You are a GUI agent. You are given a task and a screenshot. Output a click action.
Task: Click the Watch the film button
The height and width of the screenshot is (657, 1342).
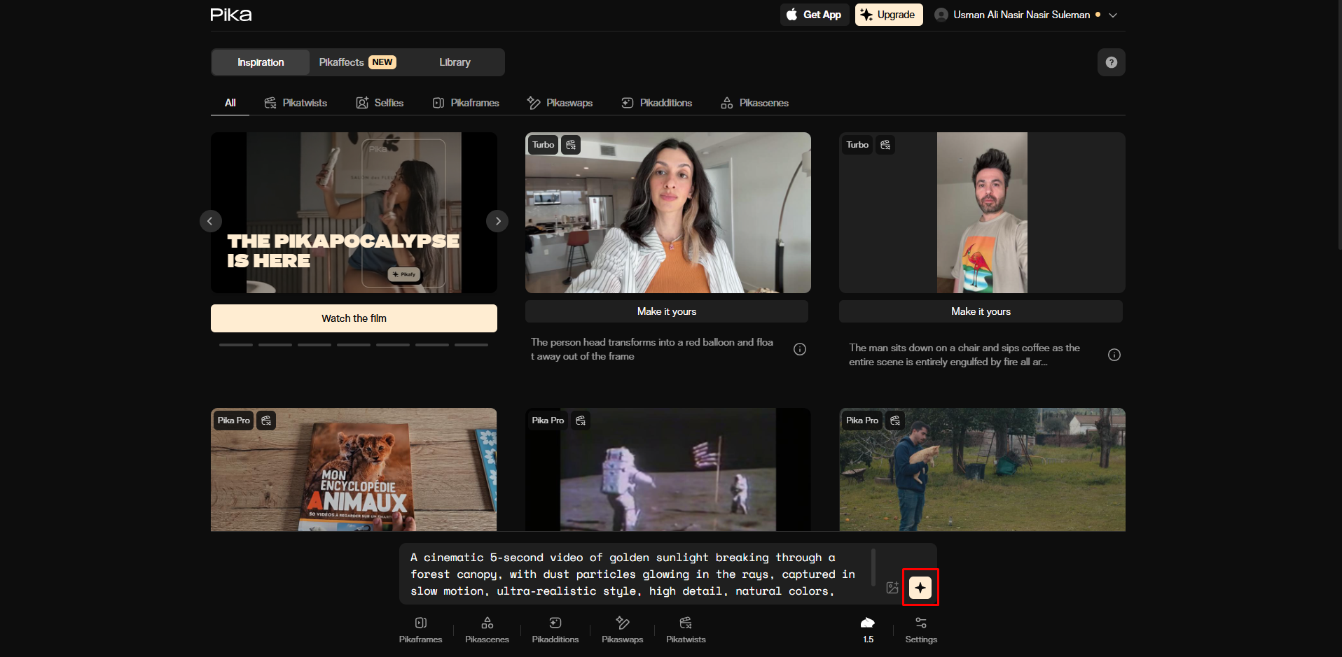pos(354,318)
